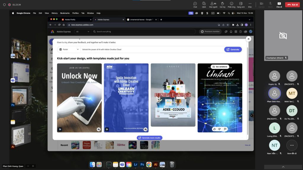Click Generate more results
303x170 pixels.
click(149, 138)
